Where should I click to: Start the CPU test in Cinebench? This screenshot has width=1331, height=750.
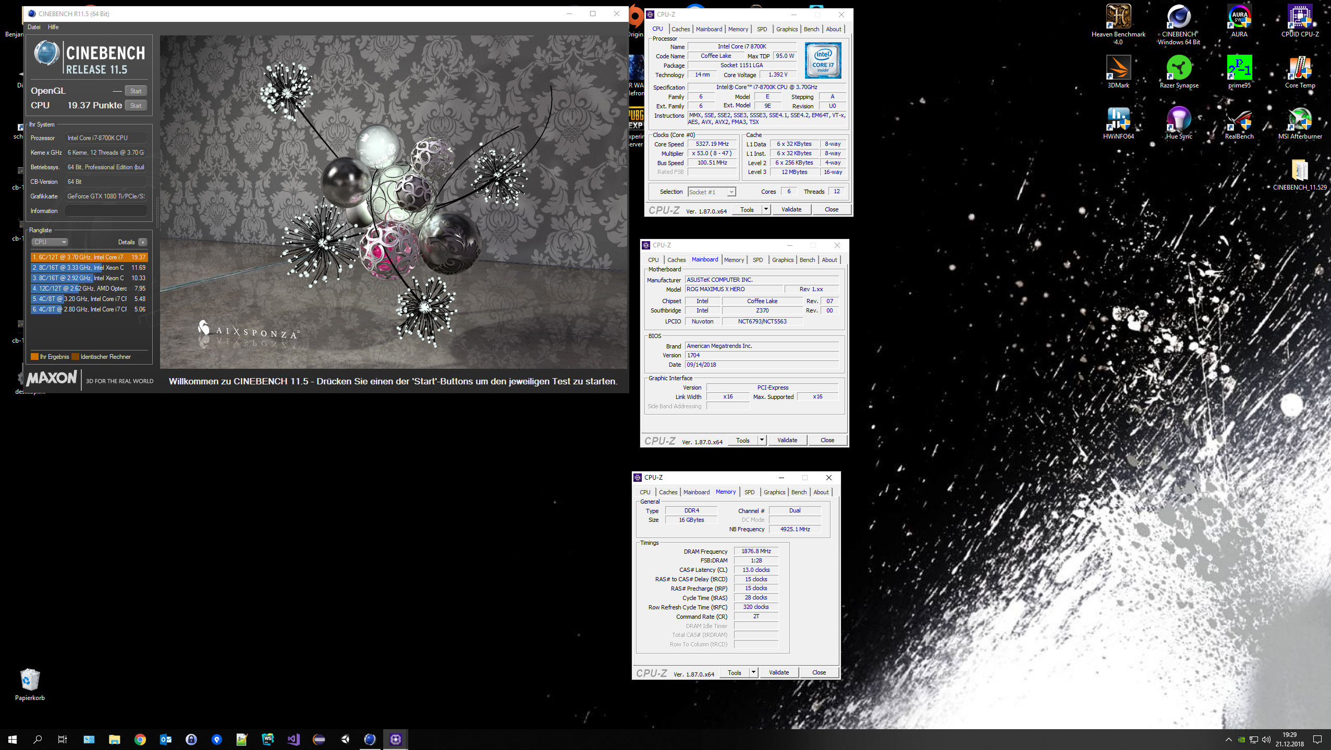click(136, 106)
